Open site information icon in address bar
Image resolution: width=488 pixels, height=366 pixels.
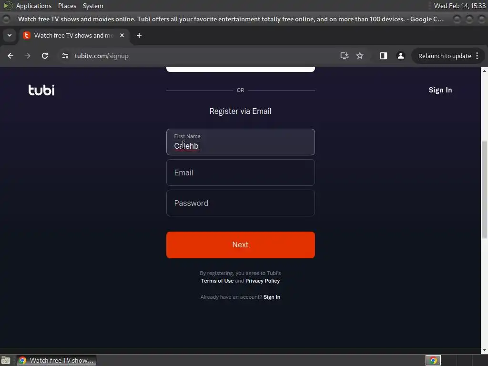tap(65, 56)
